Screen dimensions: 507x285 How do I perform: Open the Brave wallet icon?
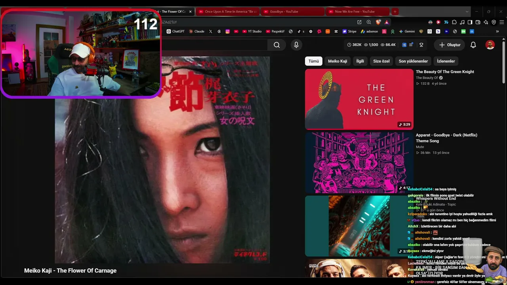coord(478,22)
